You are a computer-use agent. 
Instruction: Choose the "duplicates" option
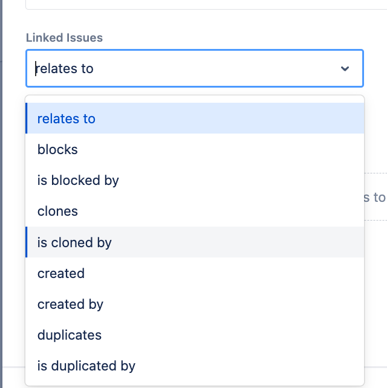click(x=70, y=335)
